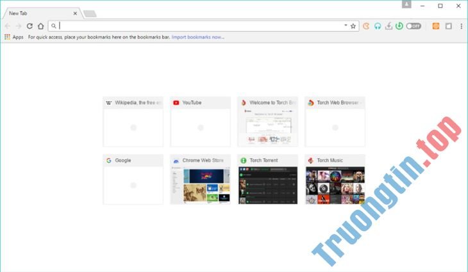This screenshot has width=468, height=272.
Task: Open Torch Music headphones icon in toolbar
Action: click(378, 26)
